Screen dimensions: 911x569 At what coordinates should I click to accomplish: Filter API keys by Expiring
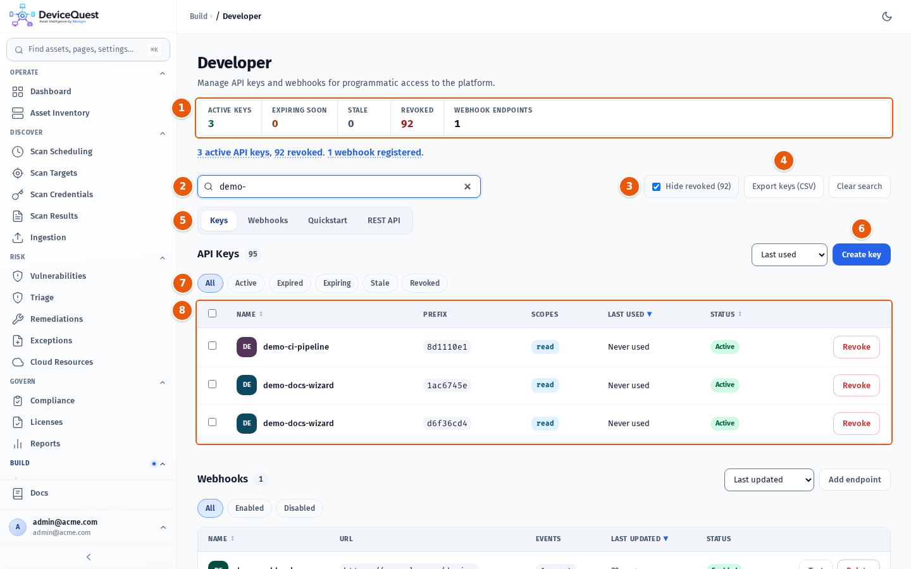pyautogui.click(x=337, y=283)
